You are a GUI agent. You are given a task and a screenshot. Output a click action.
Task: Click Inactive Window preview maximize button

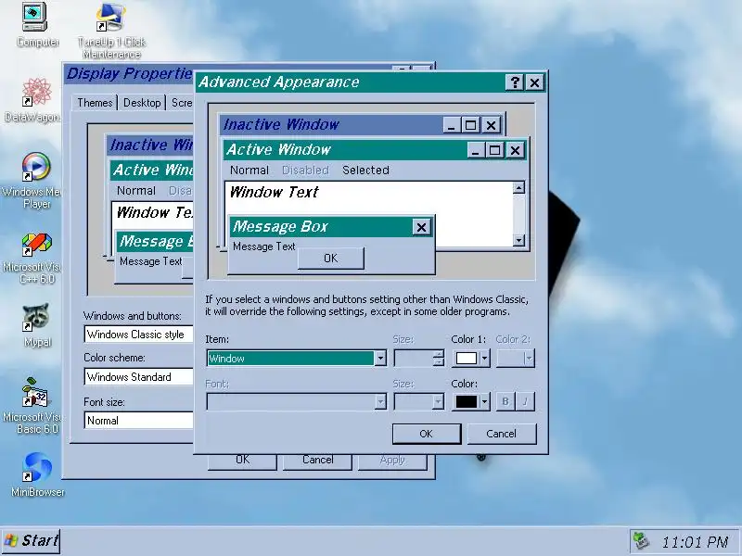click(x=470, y=125)
